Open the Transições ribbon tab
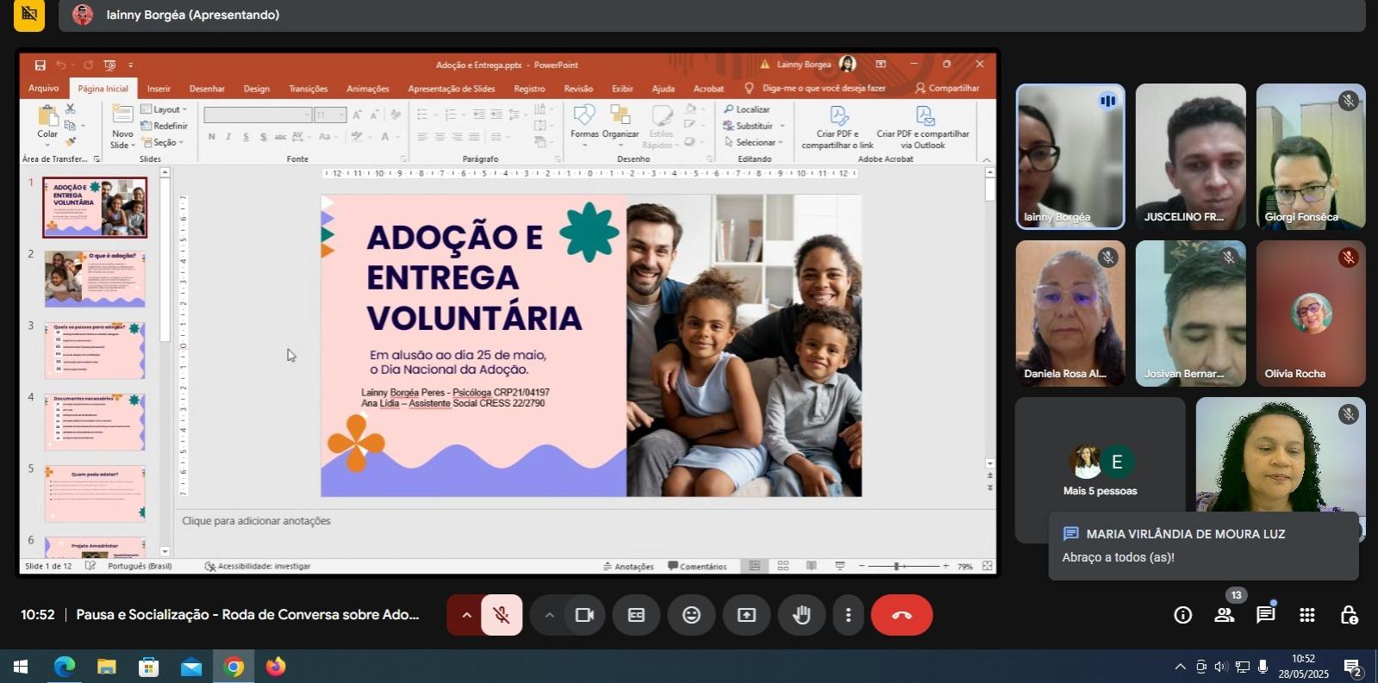Screen dimensions: 1378x683 308,89
